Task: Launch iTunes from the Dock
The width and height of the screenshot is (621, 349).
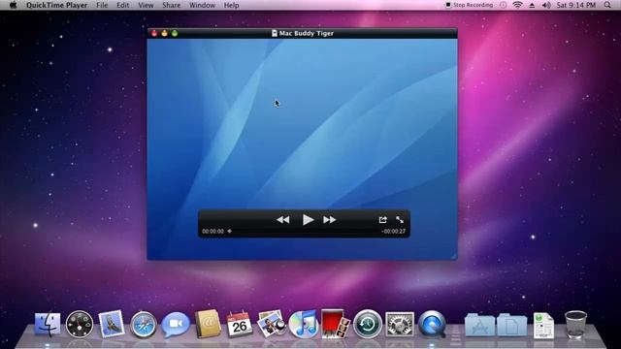Action: pyautogui.click(x=304, y=325)
